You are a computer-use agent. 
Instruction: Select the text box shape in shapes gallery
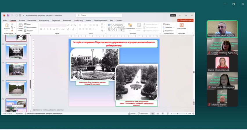(x=109, y=25)
